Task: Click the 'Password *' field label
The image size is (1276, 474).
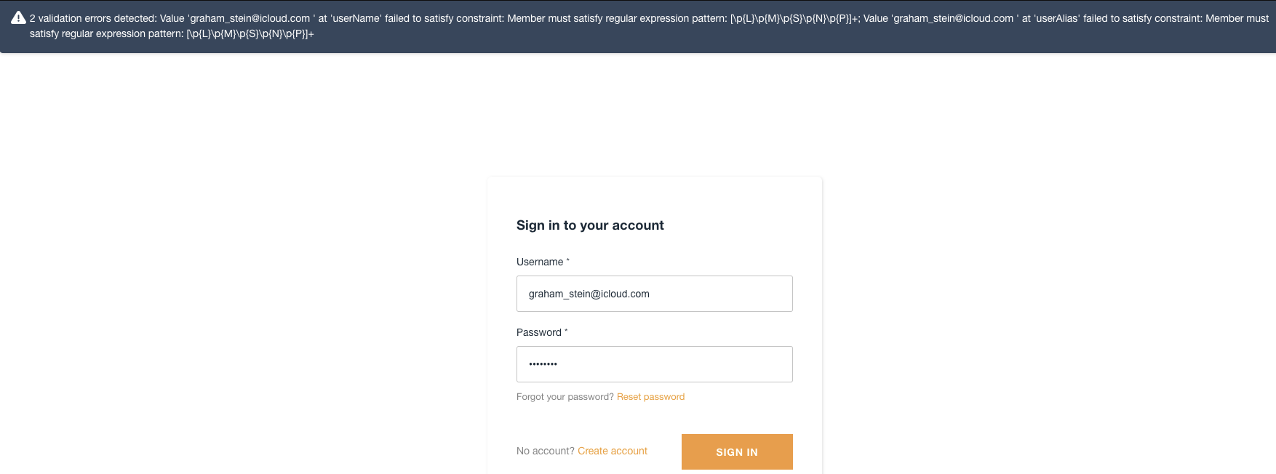Action: click(x=538, y=332)
